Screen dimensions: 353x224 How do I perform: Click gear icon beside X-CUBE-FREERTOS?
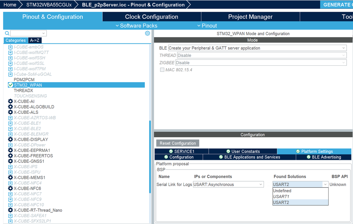10,156
